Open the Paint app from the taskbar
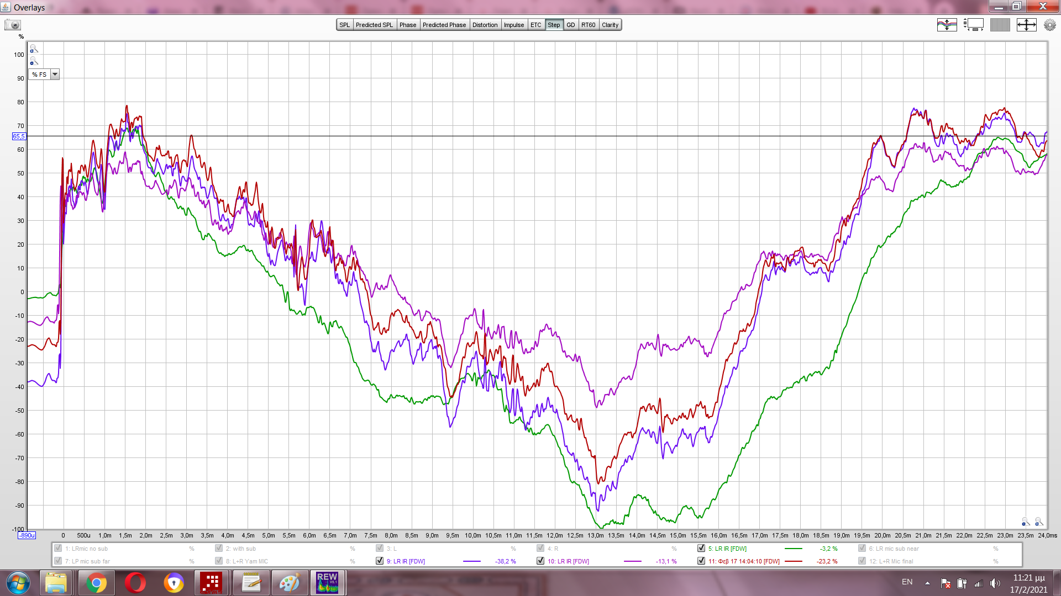The image size is (1061, 596). click(290, 583)
